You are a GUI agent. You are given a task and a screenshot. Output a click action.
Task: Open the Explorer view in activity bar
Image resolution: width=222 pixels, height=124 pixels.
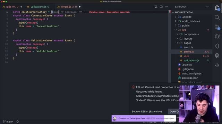coord(217,8)
